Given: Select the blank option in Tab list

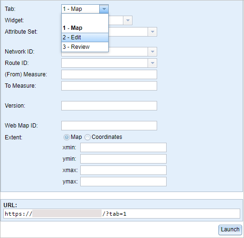Looking at the screenshot, I should [85, 18].
